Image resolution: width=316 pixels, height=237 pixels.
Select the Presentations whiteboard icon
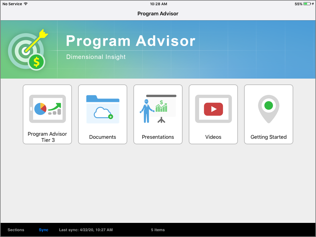pos(158,107)
